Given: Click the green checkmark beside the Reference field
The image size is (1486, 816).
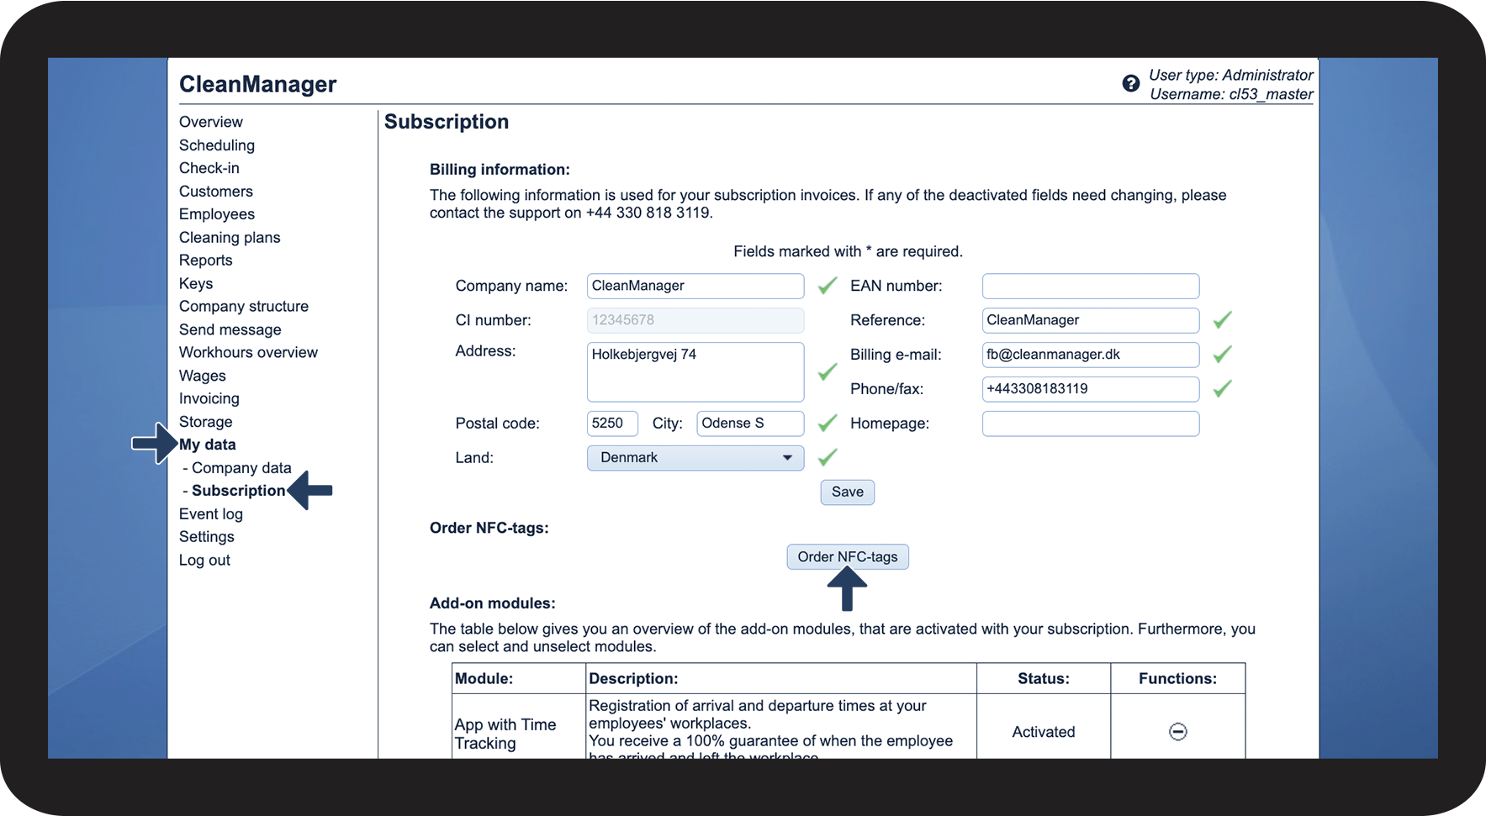Looking at the screenshot, I should click(x=1222, y=320).
